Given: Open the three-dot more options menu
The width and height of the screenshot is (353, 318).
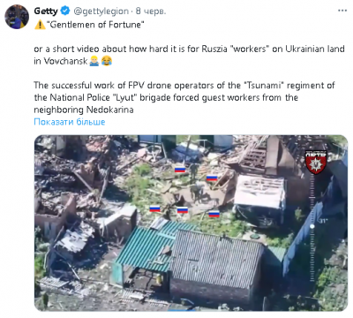Looking at the screenshot, I should click(342, 11).
